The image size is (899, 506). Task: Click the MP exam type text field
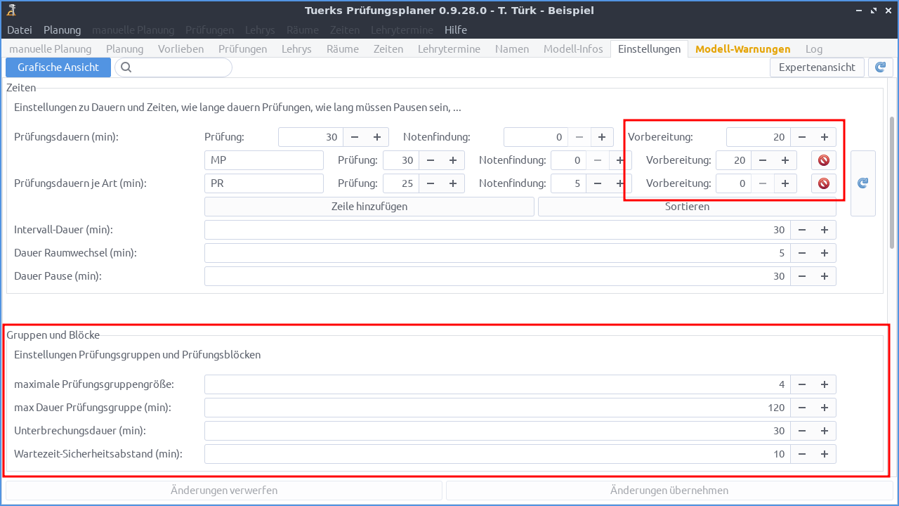(263, 160)
